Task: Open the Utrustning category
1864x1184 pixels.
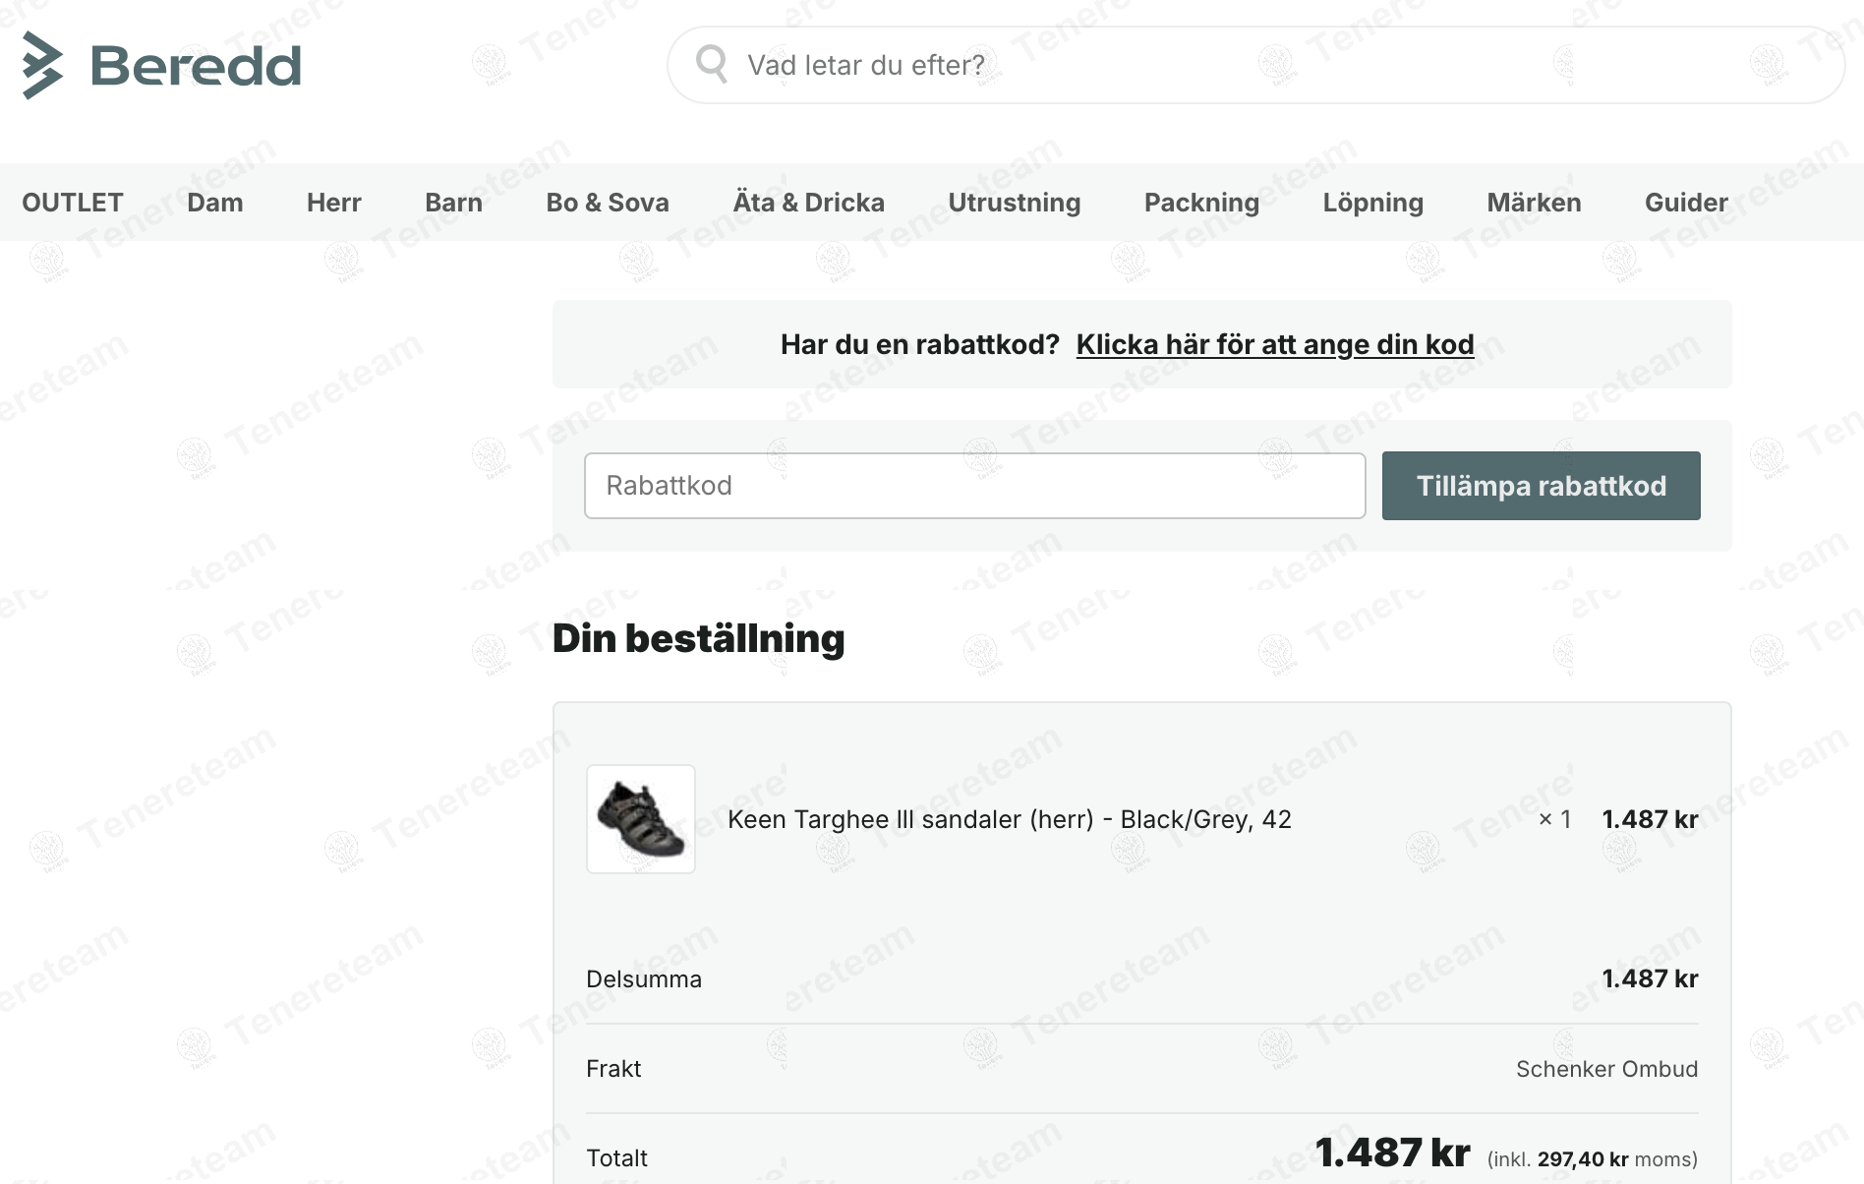Action: tap(1015, 203)
